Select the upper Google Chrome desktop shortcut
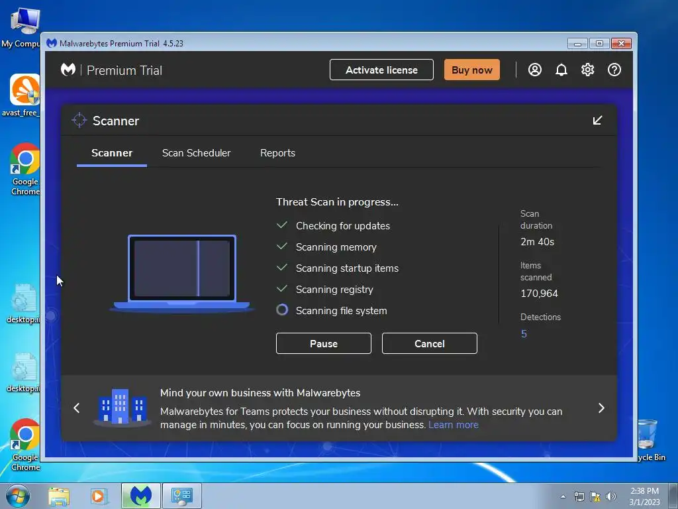 [x=25, y=169]
